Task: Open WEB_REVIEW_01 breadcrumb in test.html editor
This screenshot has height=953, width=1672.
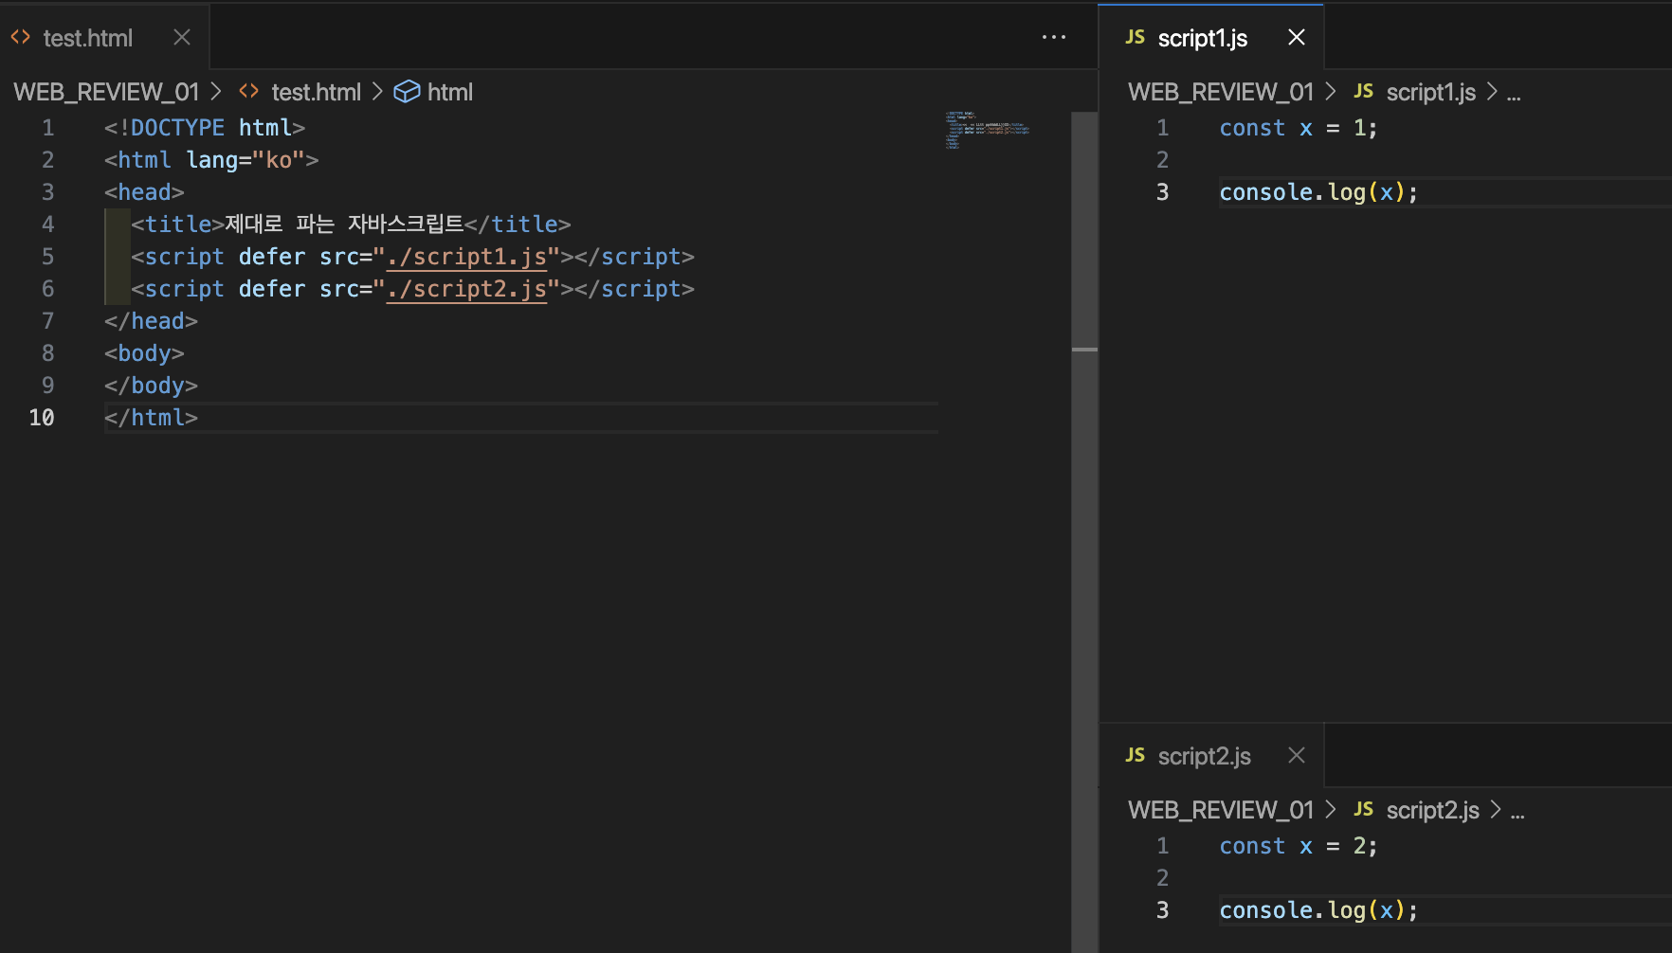Action: (106, 92)
